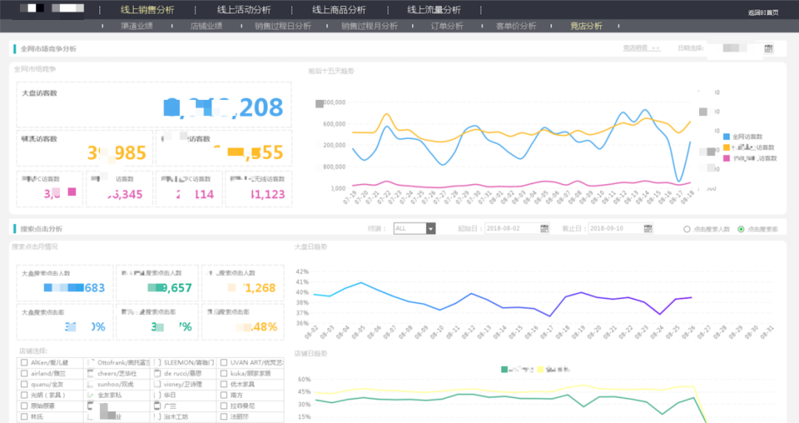
Task: Open the 线上流量分析 top menu
Action: pos(434,10)
